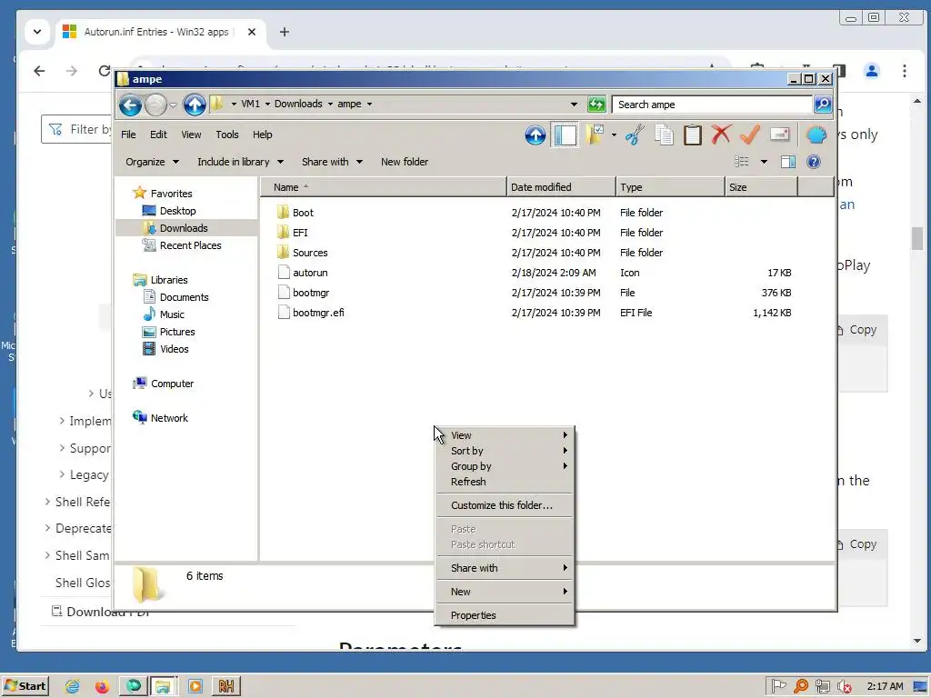The height and width of the screenshot is (698, 931).
Task: Open the Help menu
Action: (x=262, y=135)
